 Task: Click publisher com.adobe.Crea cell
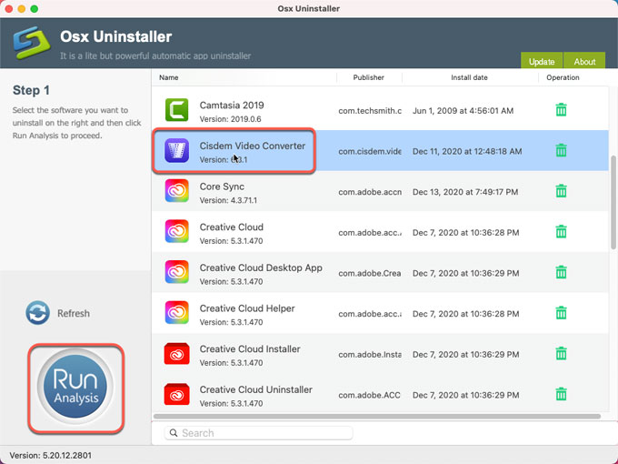(x=370, y=274)
